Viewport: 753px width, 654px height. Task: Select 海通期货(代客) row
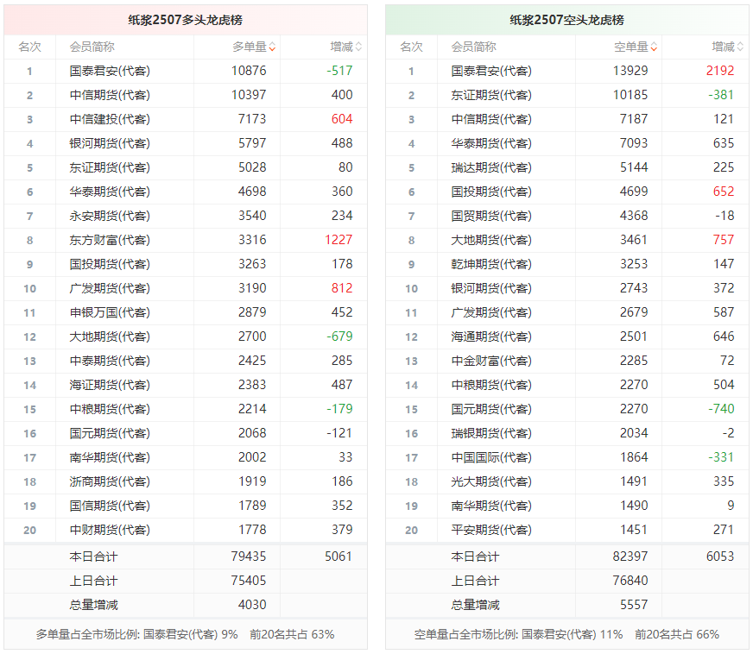(x=566, y=336)
